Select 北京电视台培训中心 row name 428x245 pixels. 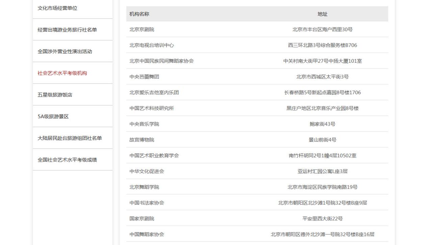pyautogui.click(x=152, y=45)
